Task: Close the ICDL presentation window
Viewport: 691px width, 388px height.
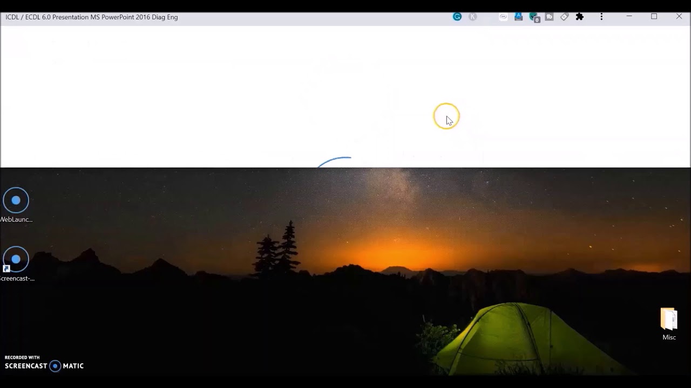Action: coord(679,17)
